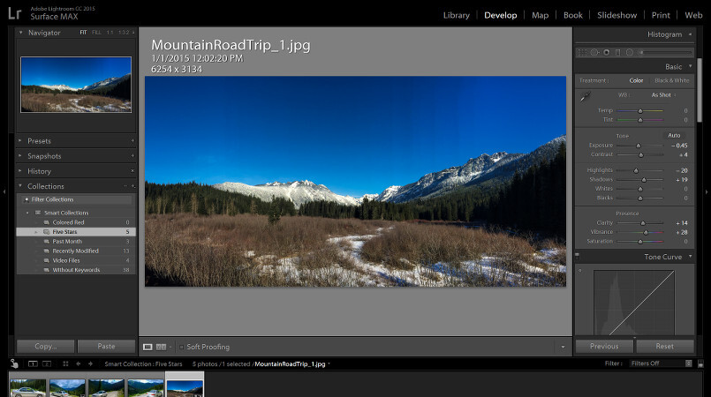This screenshot has height=397, width=711.
Task: Expand the Snapshots panel
Action: tap(20, 156)
